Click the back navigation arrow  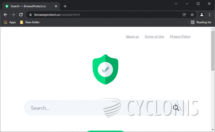(x=6, y=15)
